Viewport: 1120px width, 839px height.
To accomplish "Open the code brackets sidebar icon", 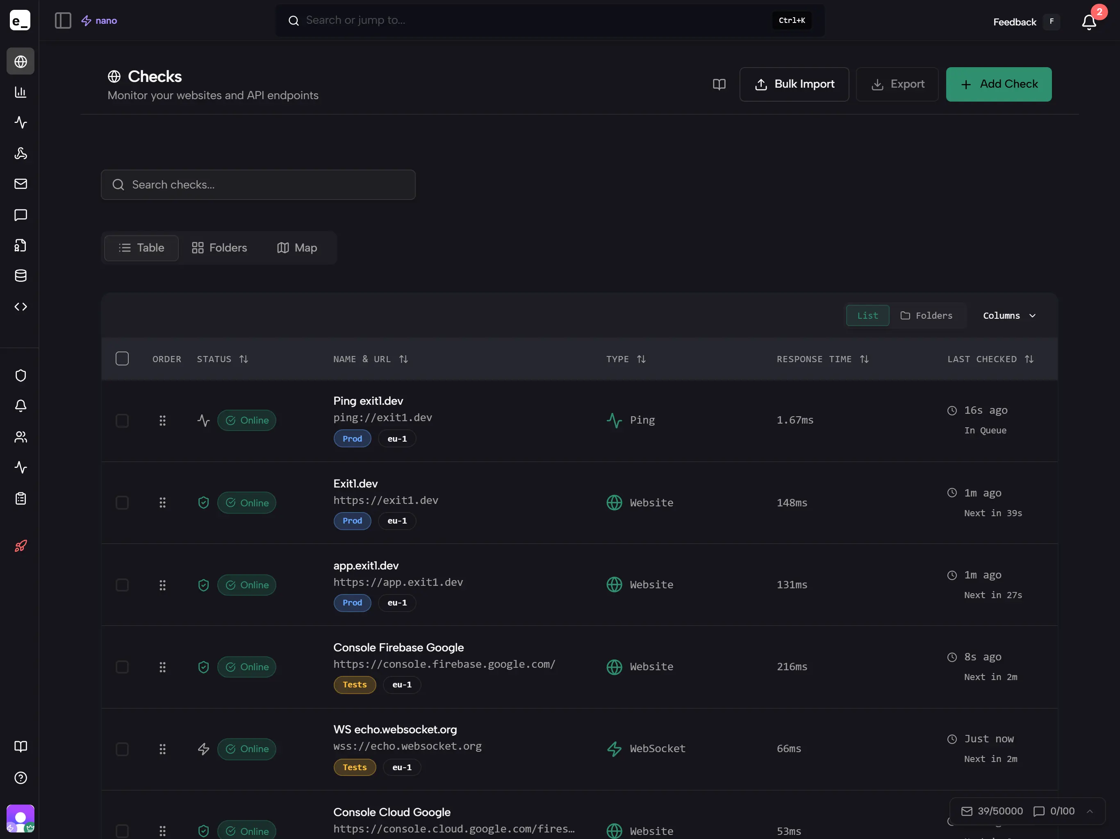I will [x=20, y=307].
